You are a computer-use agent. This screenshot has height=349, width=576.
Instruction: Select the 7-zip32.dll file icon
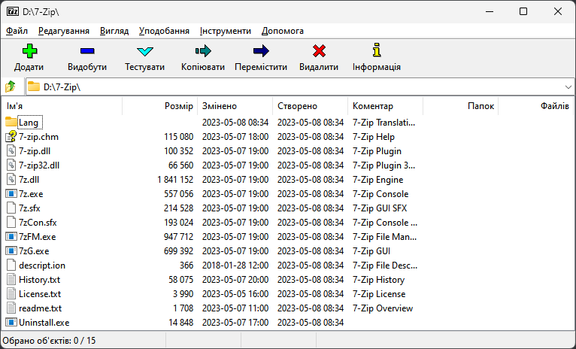click(x=11, y=165)
